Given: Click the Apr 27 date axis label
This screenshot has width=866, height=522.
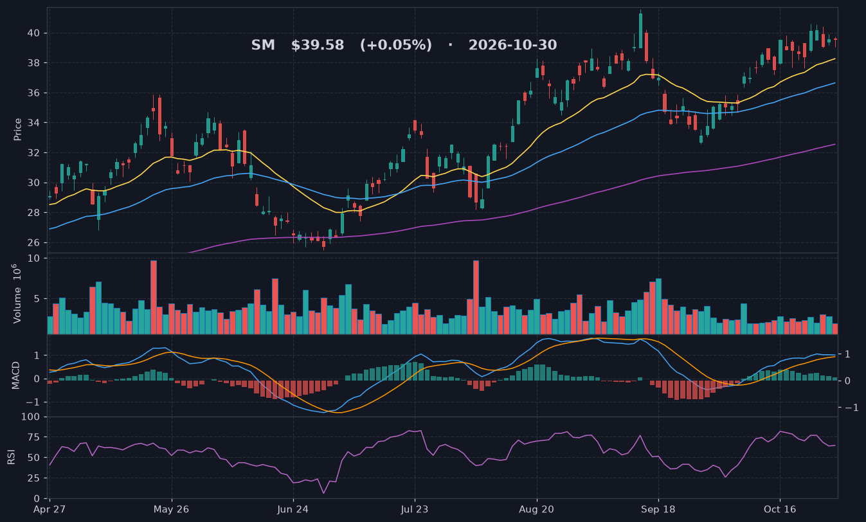Looking at the screenshot, I should [x=50, y=509].
